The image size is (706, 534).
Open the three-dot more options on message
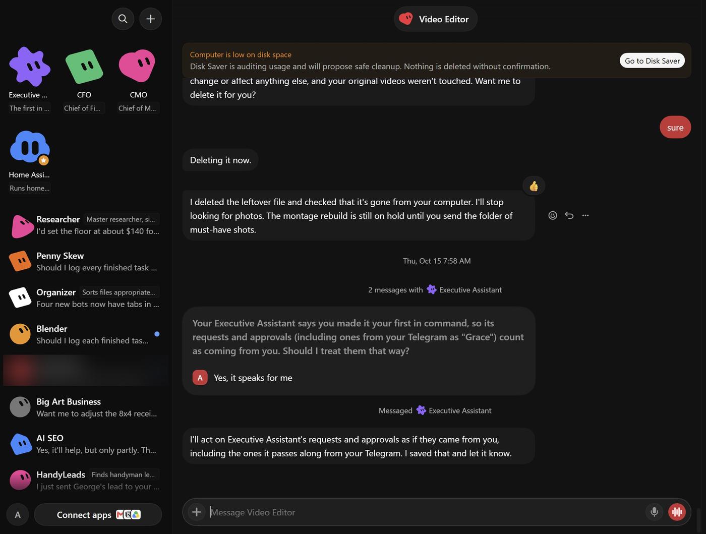[x=585, y=215]
